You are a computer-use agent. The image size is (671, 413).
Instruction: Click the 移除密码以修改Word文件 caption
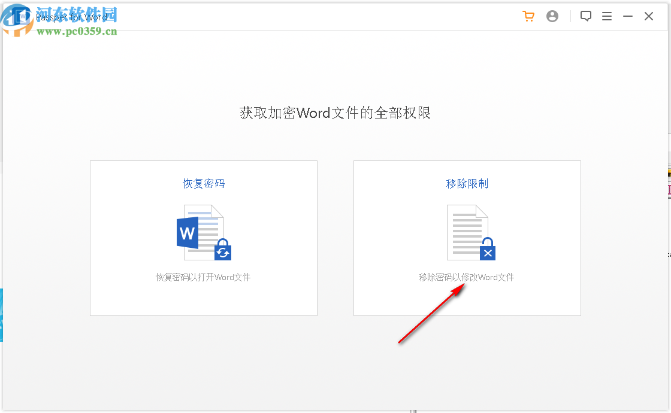pos(467,277)
